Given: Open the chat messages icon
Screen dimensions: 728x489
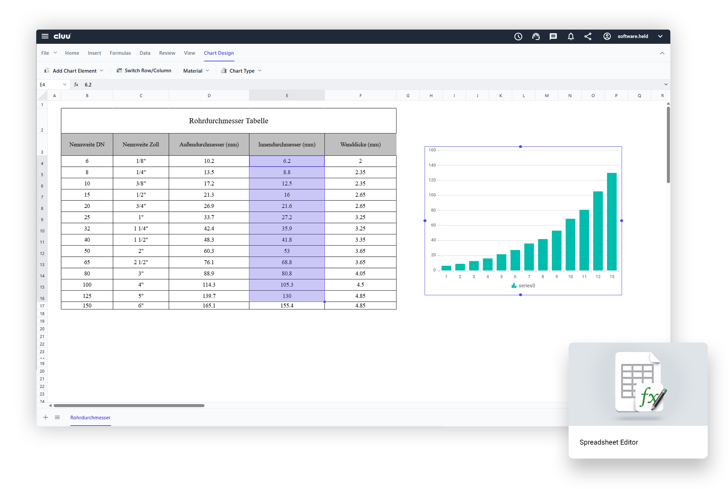Looking at the screenshot, I should pos(553,37).
